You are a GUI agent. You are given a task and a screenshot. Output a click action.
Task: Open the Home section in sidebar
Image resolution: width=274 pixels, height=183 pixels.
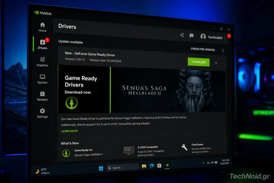click(43, 27)
